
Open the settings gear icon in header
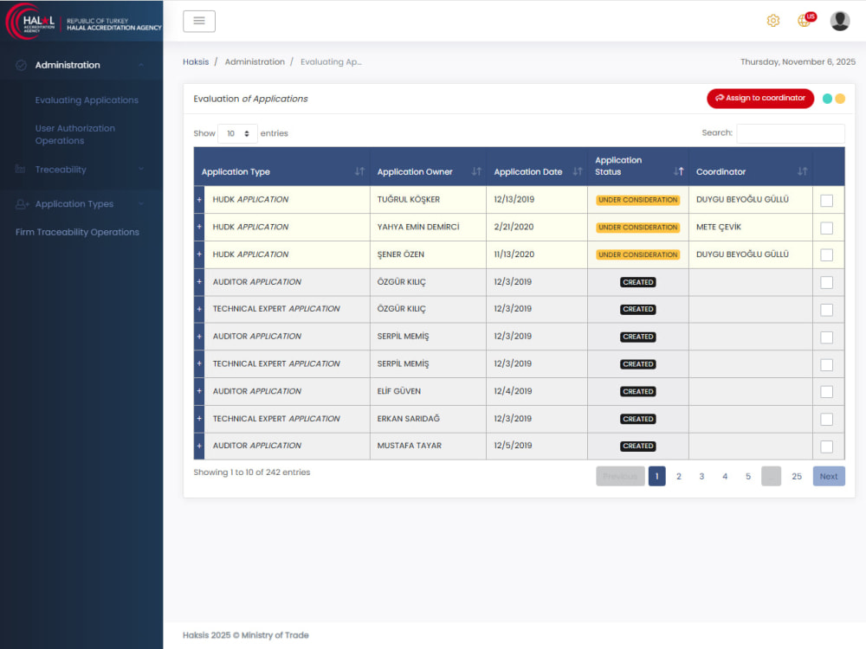[772, 21]
